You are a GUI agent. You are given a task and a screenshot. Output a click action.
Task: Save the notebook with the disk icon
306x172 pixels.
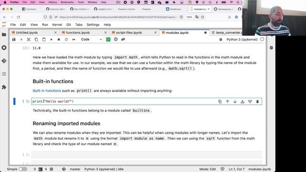(x=14, y=39)
